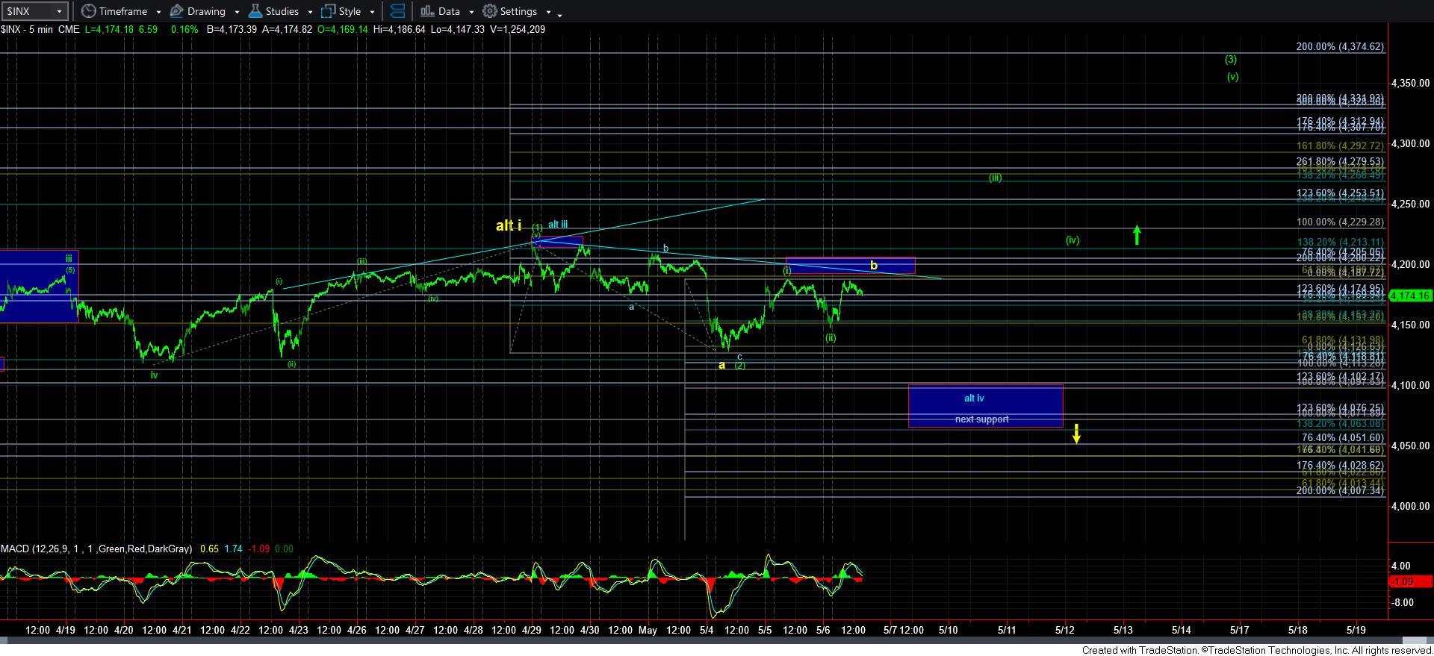Click the Drawing pencil icon
This screenshot has height=656, width=1434.
[177, 11]
